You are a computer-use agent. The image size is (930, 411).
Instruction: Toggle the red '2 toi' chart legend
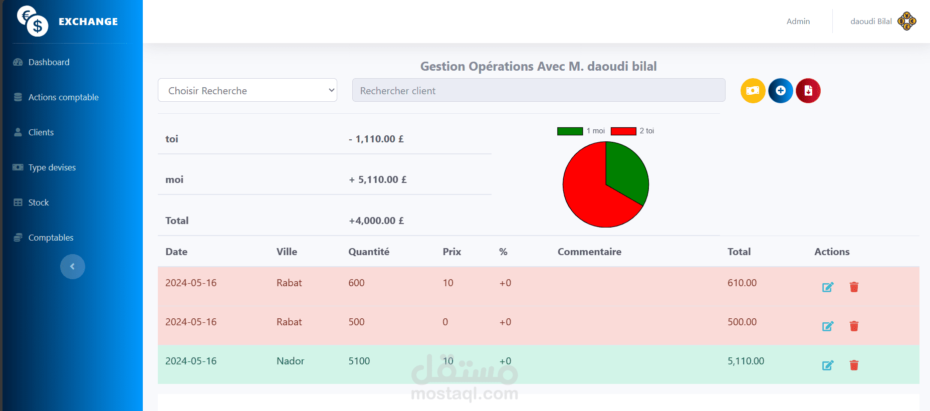(632, 131)
